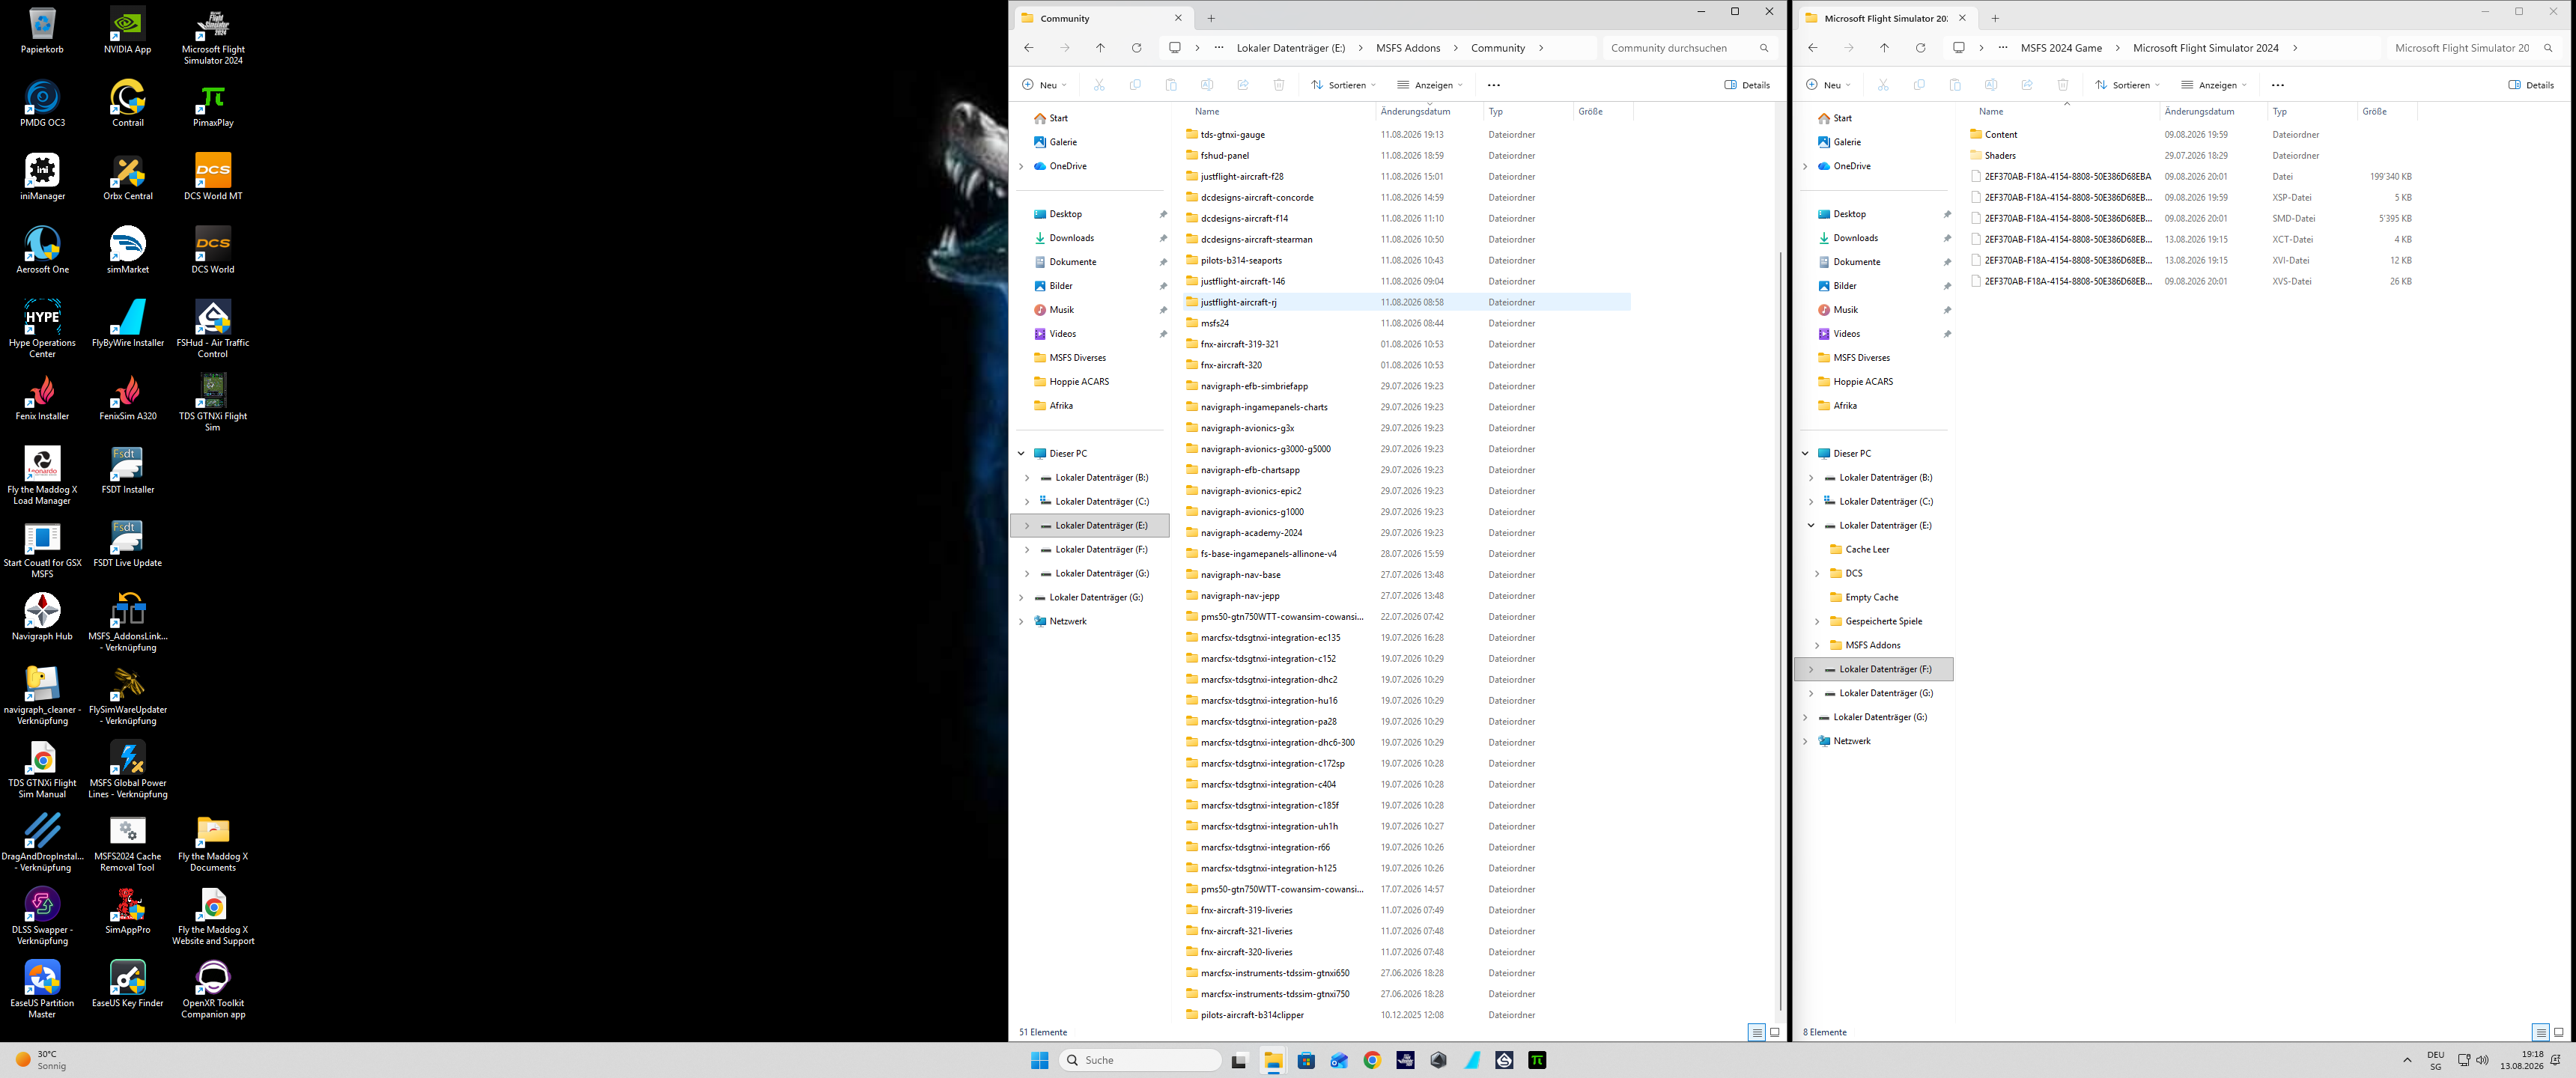Expand MSFS Addons folder in right tree
Screen dimensions: 2576x1078
click(x=1817, y=646)
